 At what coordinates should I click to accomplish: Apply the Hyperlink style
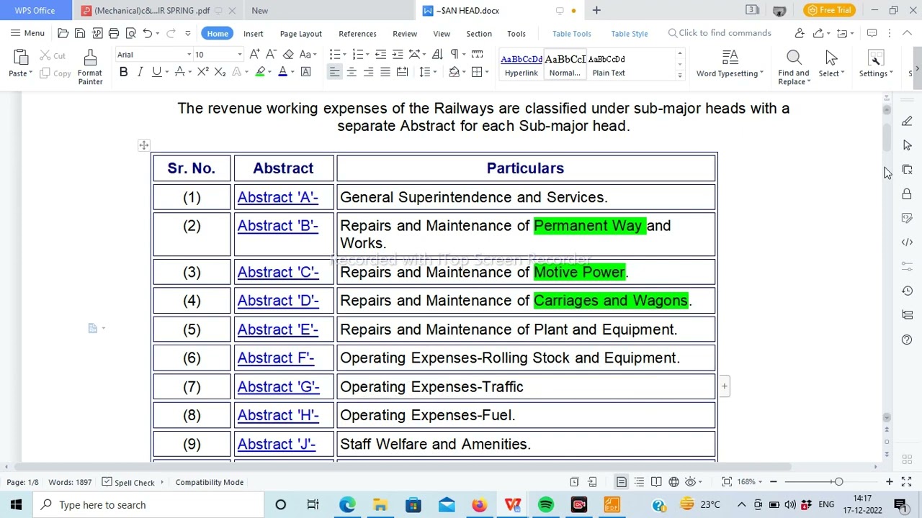pyautogui.click(x=521, y=65)
